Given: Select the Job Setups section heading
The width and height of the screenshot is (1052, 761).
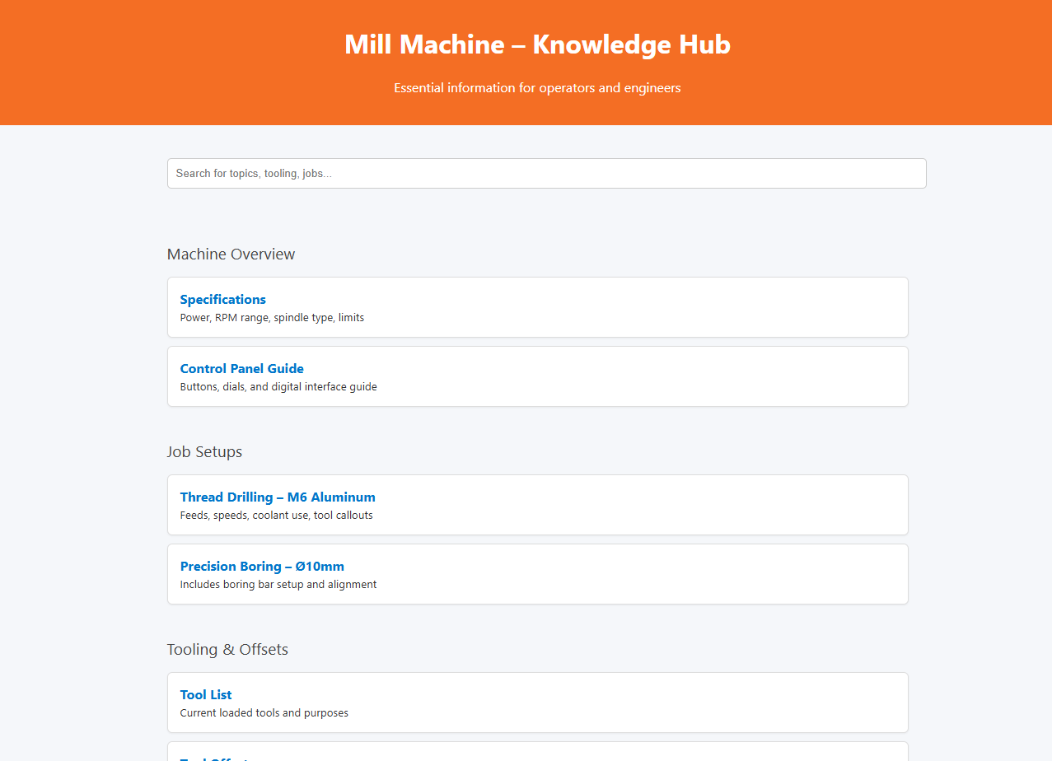Looking at the screenshot, I should point(204,451).
